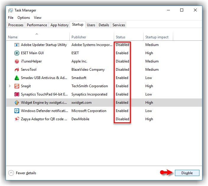Click the Apple Inc. publisher cell
Viewport: 208px width, 186px height.
click(79, 61)
